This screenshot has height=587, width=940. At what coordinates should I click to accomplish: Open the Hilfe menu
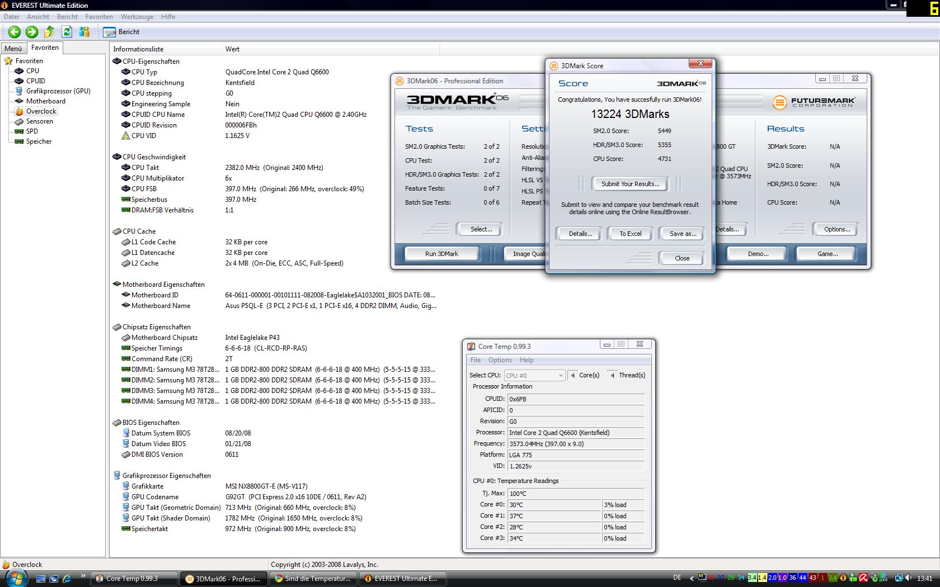[168, 17]
